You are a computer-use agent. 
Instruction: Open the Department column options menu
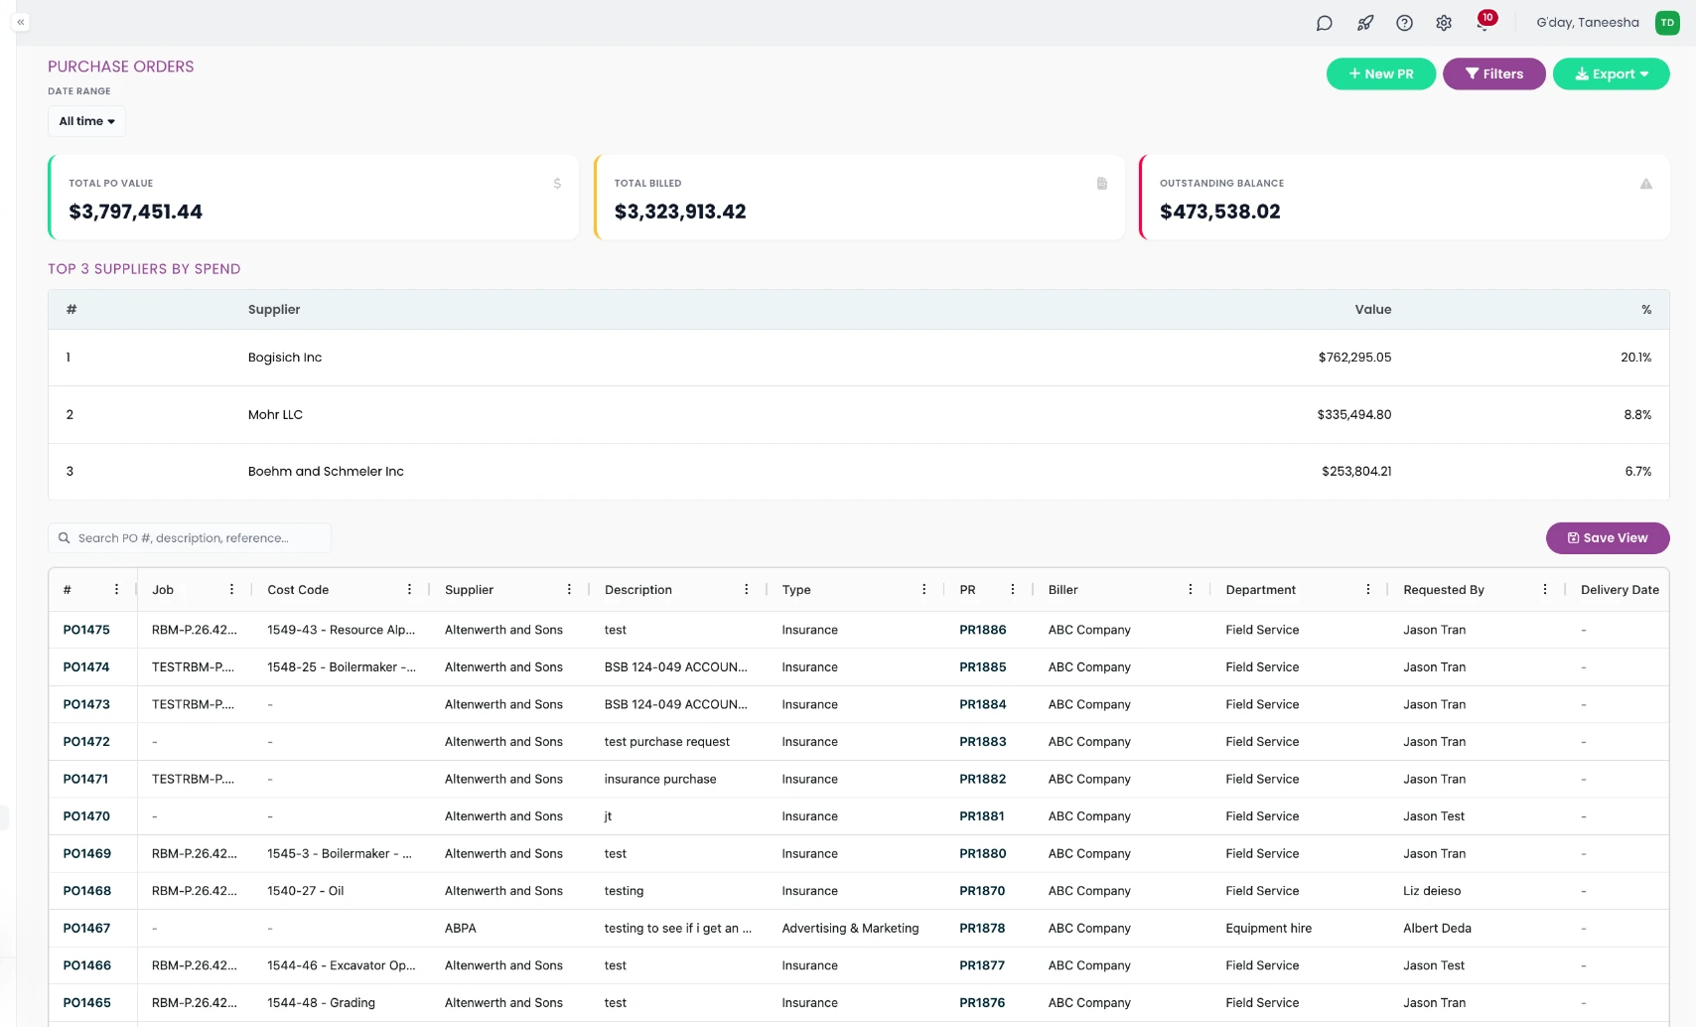(1368, 589)
